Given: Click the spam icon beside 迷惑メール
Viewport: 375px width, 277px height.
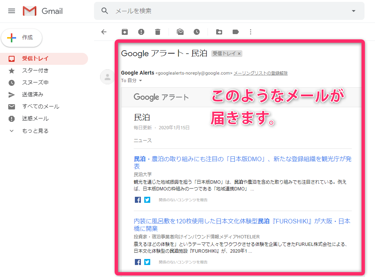Looking at the screenshot, I should coord(12,119).
